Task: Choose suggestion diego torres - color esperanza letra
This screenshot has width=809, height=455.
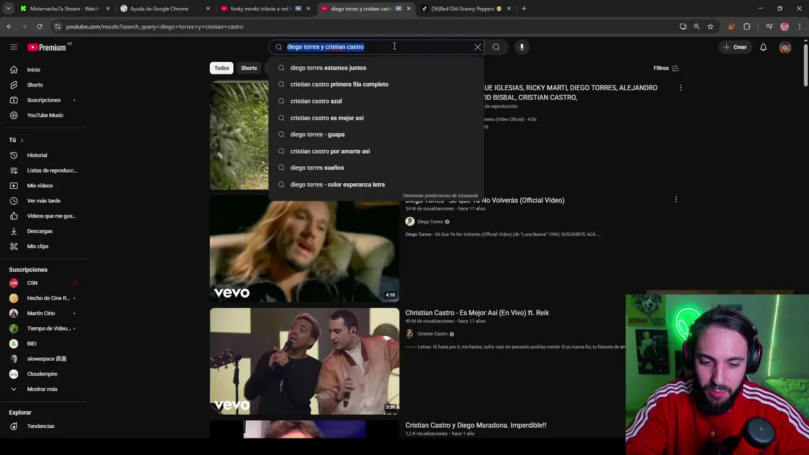Action: (x=376, y=185)
